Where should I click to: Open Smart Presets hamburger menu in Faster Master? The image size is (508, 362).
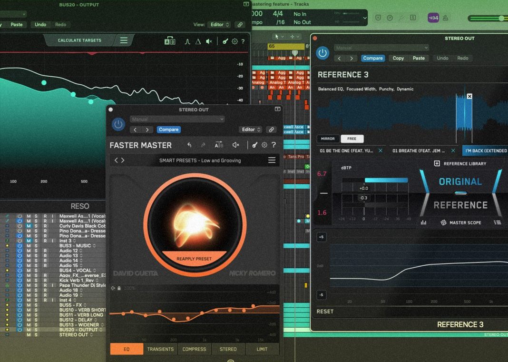pos(272,160)
